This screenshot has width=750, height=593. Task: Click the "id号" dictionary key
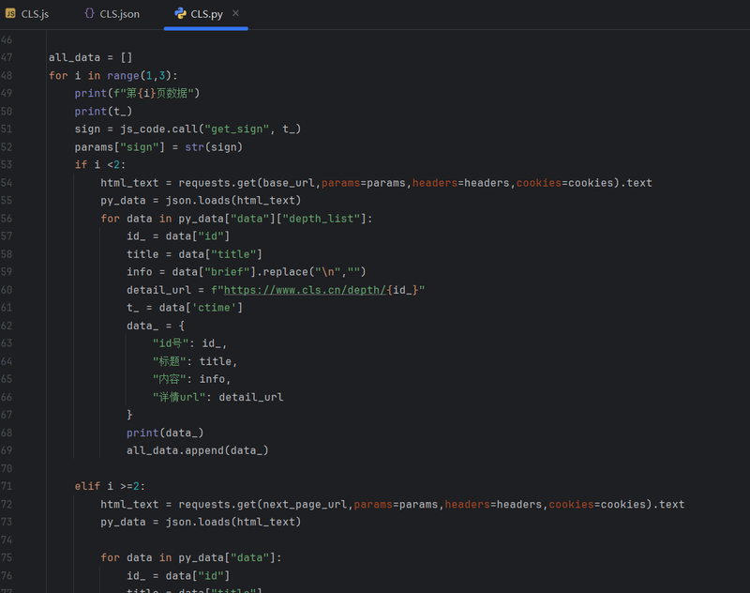[x=171, y=343]
